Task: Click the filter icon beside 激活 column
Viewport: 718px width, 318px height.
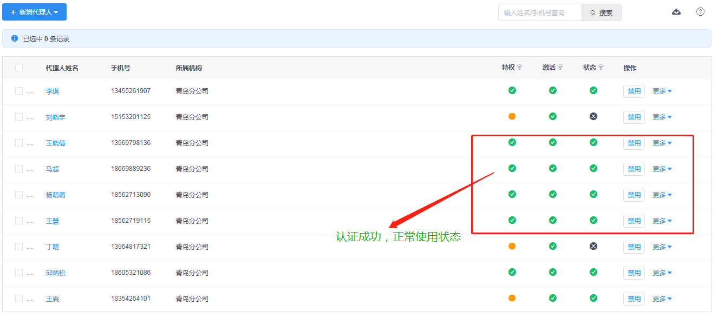Action: (x=560, y=68)
